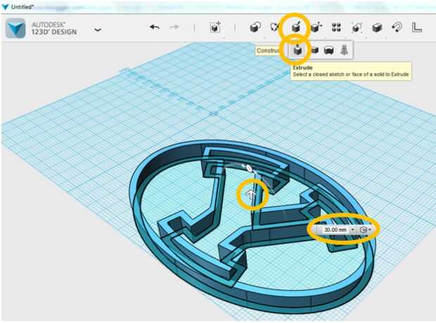Select the L-shaped ruler tool

tap(416, 27)
